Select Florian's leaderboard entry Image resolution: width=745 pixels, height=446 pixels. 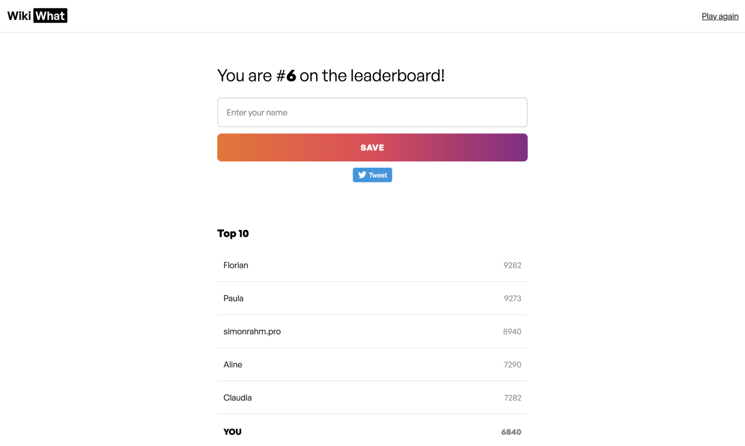[x=236, y=265]
